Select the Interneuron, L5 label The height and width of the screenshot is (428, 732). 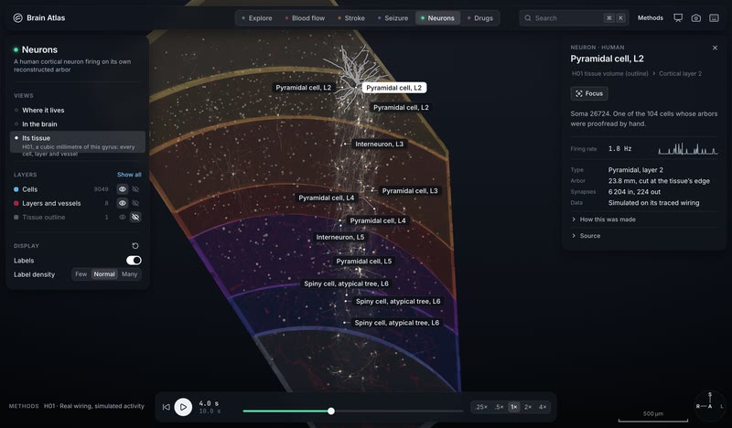click(x=339, y=237)
